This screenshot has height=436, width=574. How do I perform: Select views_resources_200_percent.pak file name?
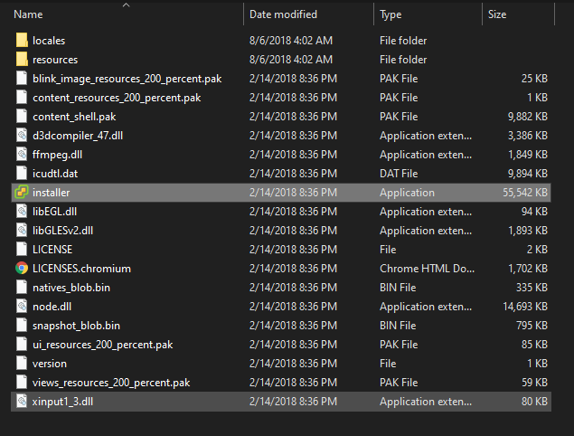111,383
